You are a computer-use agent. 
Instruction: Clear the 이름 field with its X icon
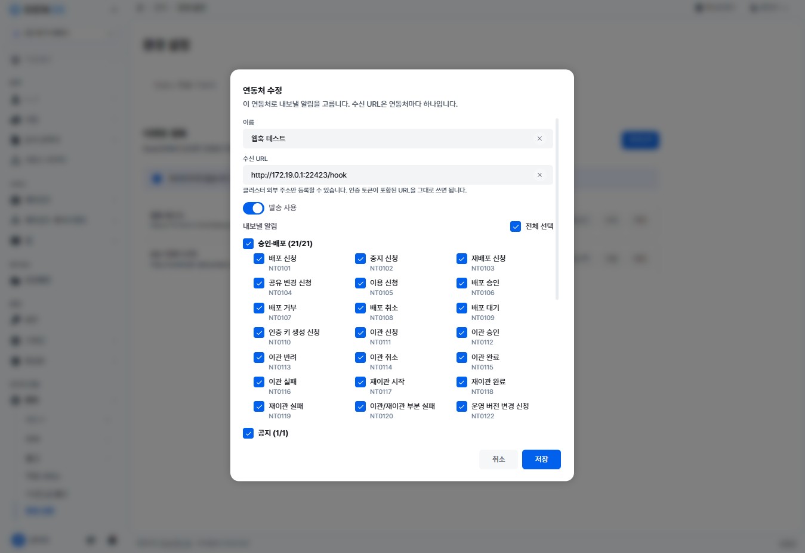pos(539,138)
